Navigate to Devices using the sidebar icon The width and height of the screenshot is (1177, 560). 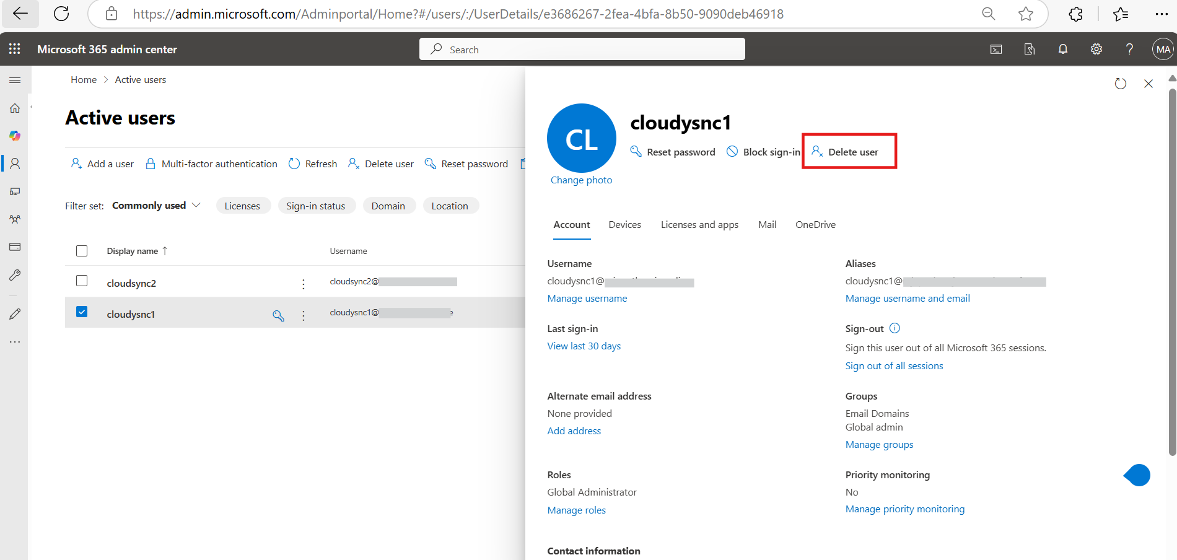(x=14, y=191)
